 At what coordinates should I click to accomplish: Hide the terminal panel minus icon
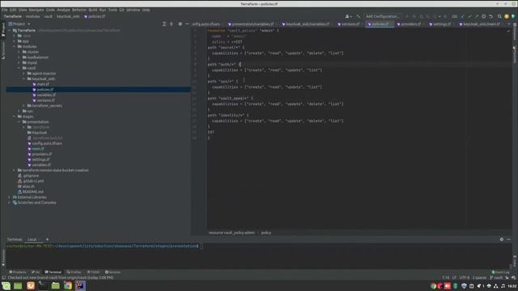click(x=509, y=239)
